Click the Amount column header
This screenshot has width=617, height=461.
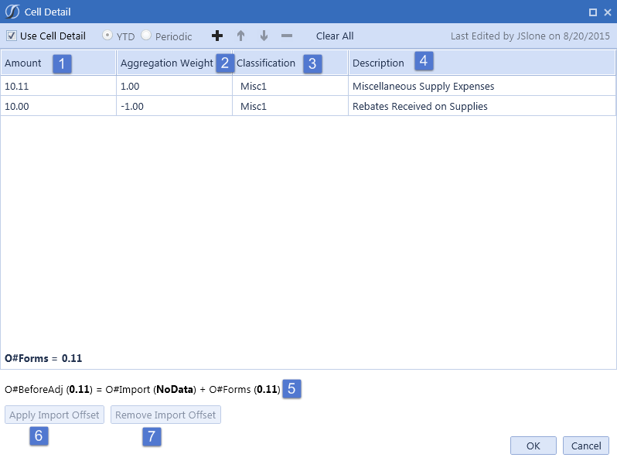pyautogui.click(x=23, y=63)
